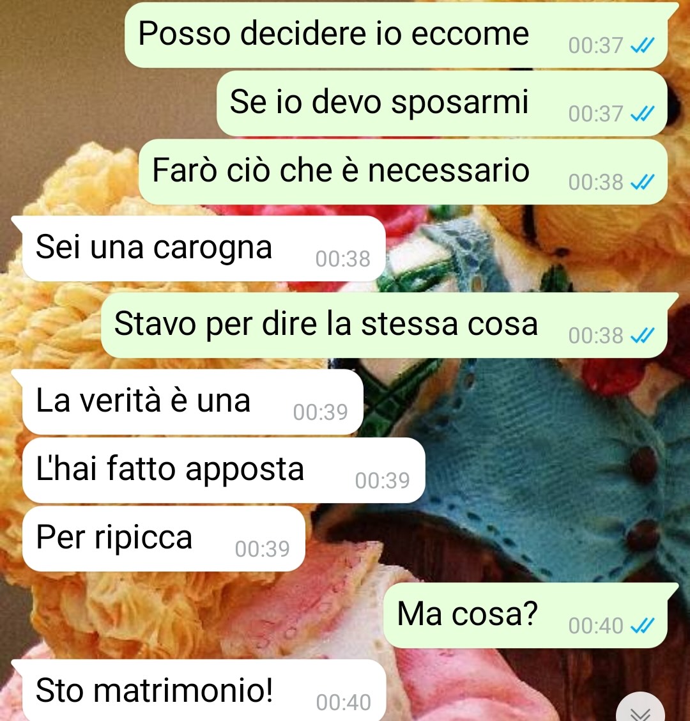Tap the 00:39 timestamp beside 'Per ripicca'

(263, 549)
